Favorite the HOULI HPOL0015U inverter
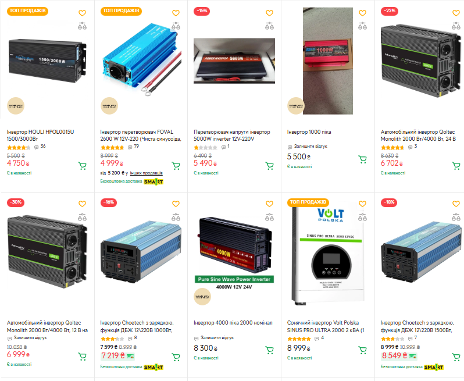 click(x=82, y=13)
